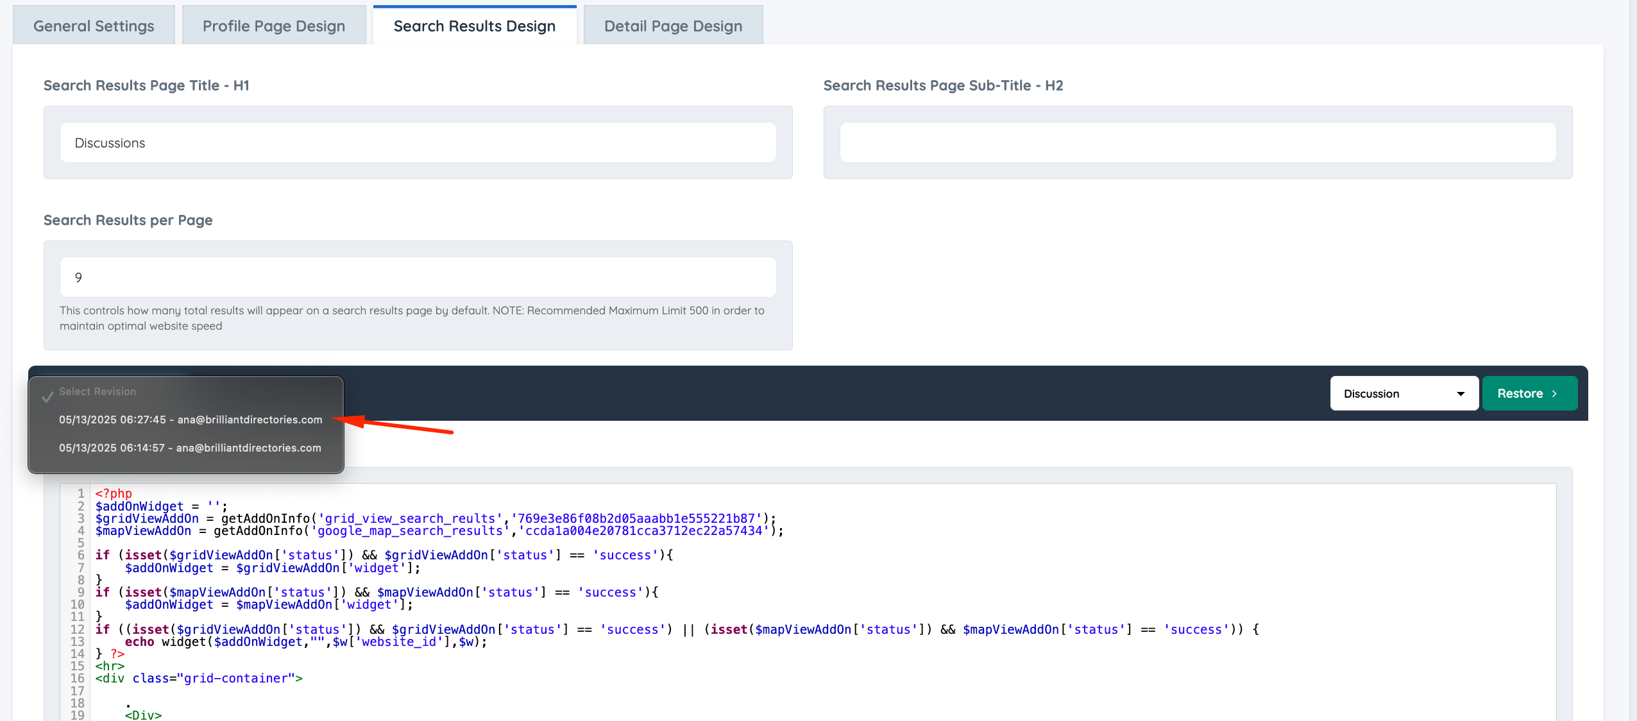Click the results per page field
This screenshot has height=721, width=1637.
[x=418, y=278]
